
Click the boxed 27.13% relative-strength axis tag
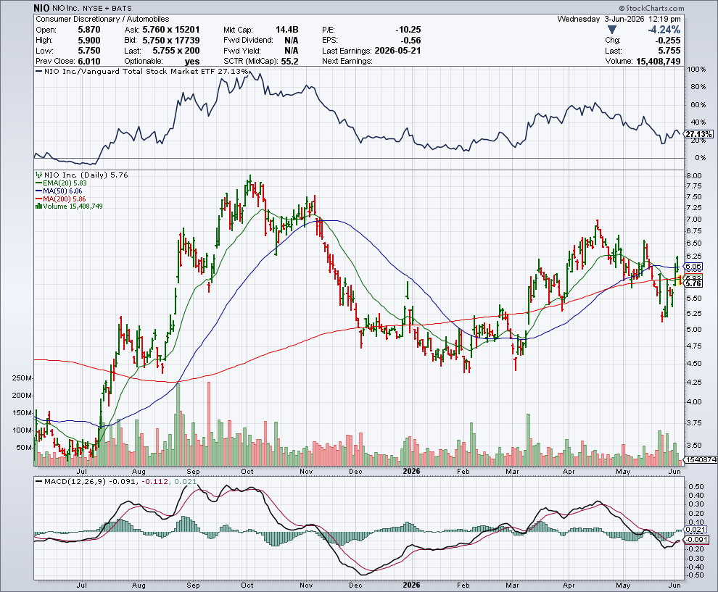698,134
